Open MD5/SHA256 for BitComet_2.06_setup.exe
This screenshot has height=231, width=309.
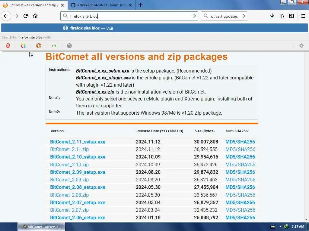[x=240, y=218]
